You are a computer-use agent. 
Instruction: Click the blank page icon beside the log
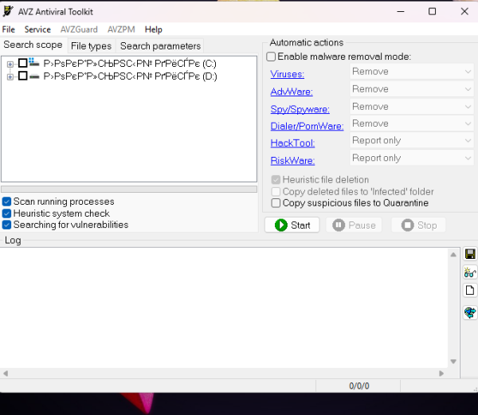coord(470,290)
